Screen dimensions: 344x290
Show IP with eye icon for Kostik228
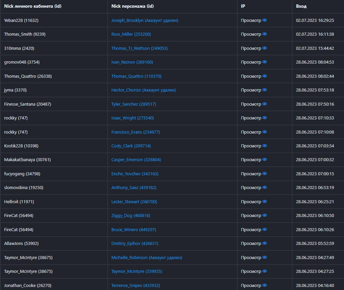click(x=265, y=146)
